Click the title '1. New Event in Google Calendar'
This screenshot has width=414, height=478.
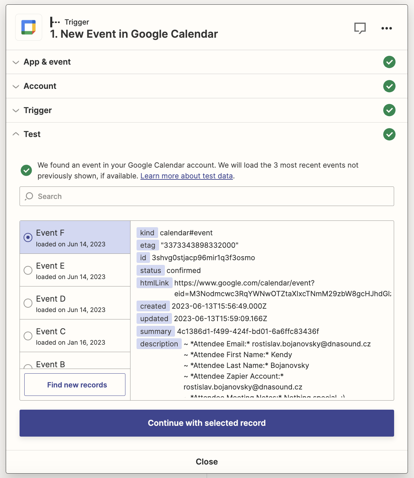coord(134,34)
